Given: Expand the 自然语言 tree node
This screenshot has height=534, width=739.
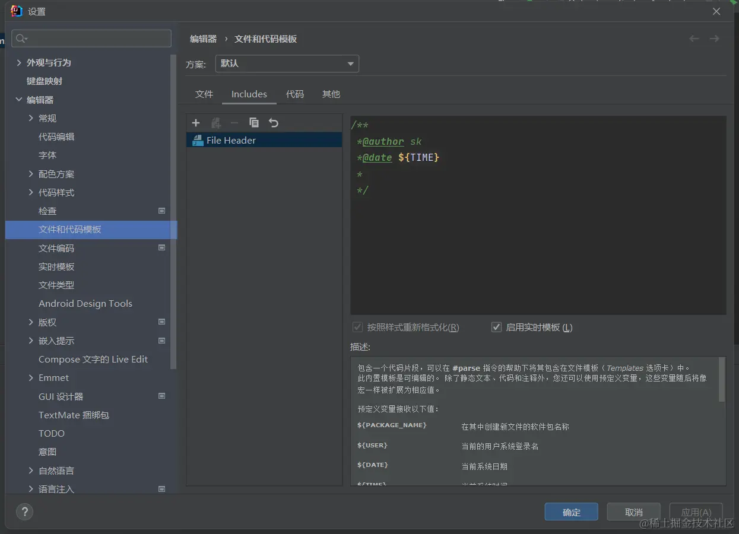Looking at the screenshot, I should pyautogui.click(x=31, y=471).
